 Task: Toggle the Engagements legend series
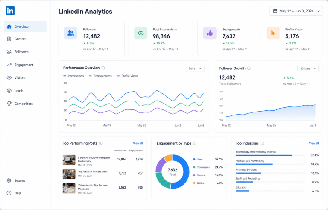100,76
